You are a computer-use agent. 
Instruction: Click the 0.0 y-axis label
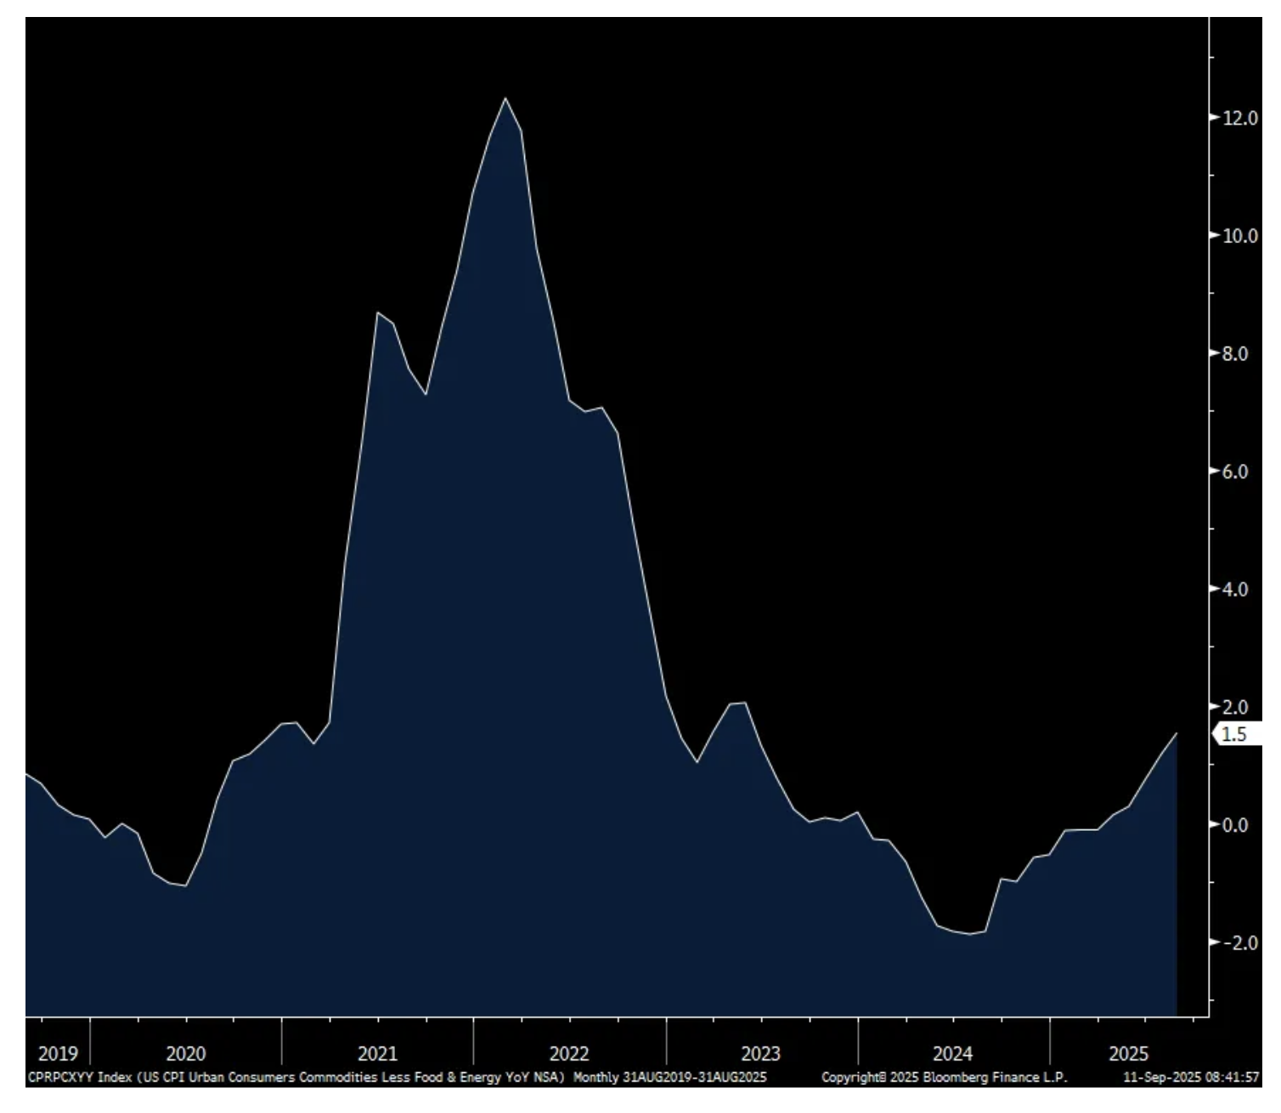[1243, 824]
